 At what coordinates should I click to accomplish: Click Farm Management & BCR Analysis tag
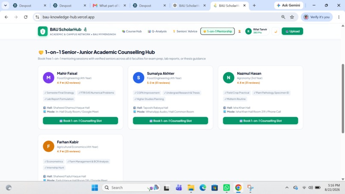pyautogui.click(x=88, y=161)
